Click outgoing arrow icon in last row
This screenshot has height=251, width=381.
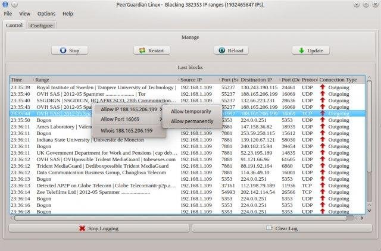point(323,211)
